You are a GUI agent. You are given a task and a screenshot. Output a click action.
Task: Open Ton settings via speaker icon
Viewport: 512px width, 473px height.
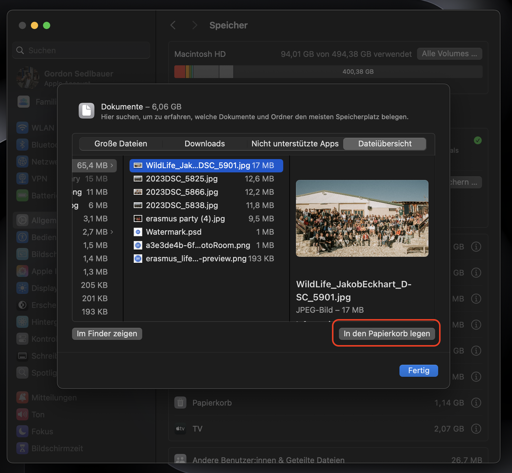(x=22, y=414)
